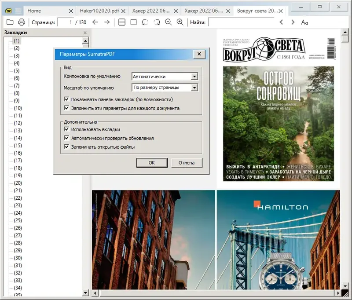Viewport: 352px width, 300px height.
Task: Click the page number input field
Action: pos(66,22)
